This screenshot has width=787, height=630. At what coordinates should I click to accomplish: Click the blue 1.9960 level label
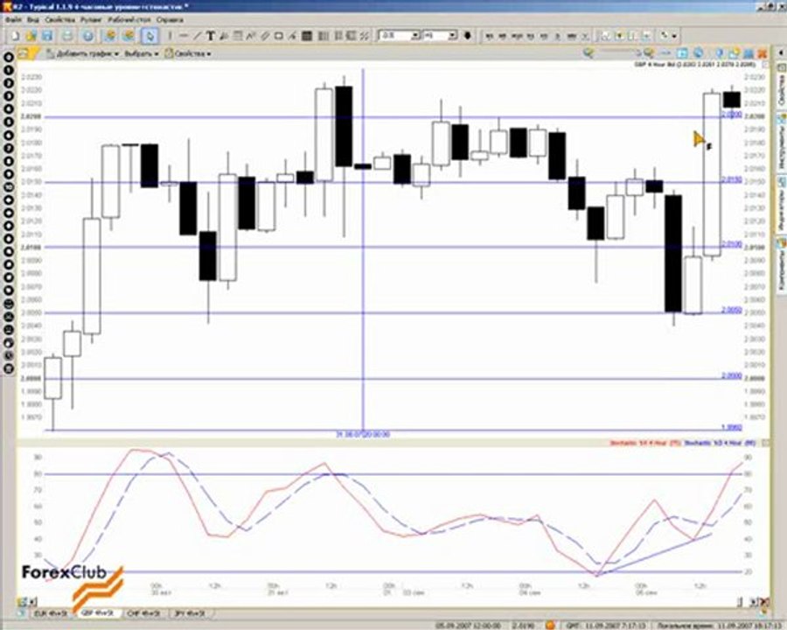point(731,428)
